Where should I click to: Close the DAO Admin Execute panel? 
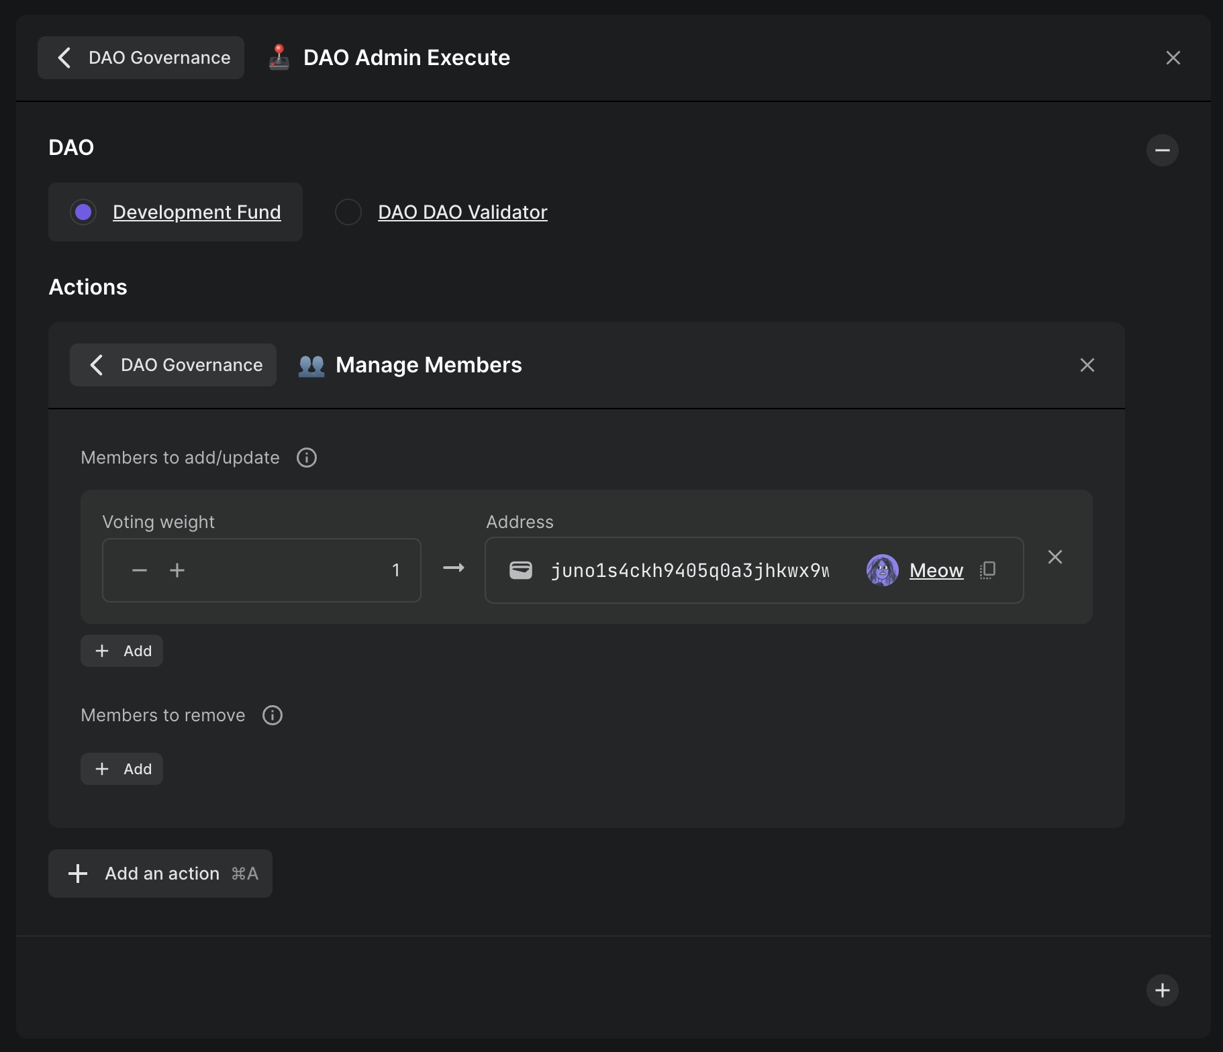tap(1173, 58)
